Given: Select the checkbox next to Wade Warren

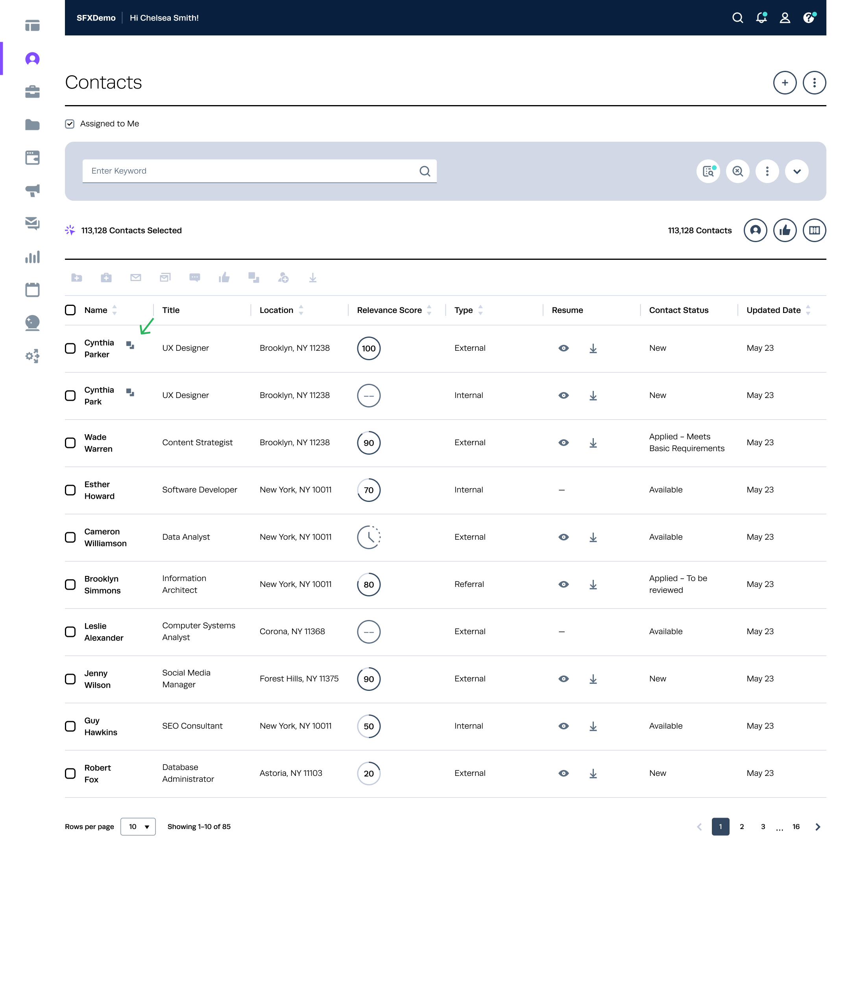Looking at the screenshot, I should pos(70,443).
